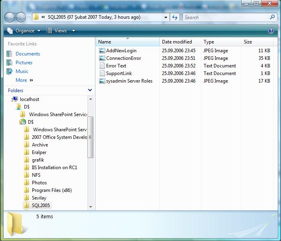Click the Archive folder icon
This screenshot has width=281, height=241.
click(26, 144)
